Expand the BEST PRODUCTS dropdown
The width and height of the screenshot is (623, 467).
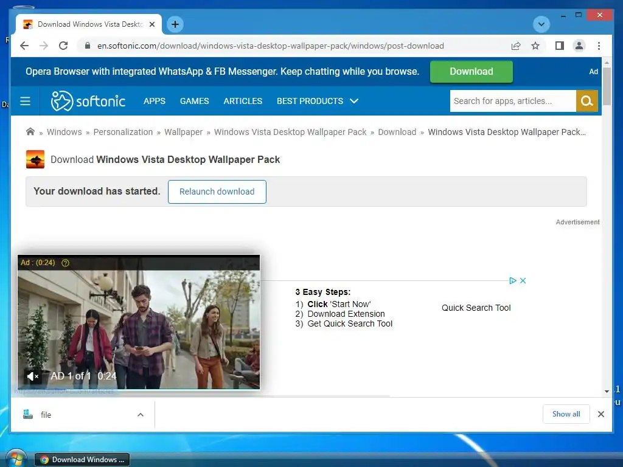click(318, 101)
